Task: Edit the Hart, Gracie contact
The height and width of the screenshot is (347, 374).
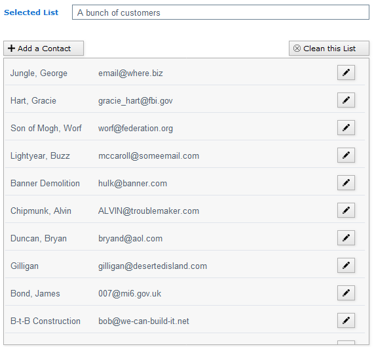Action: [346, 100]
